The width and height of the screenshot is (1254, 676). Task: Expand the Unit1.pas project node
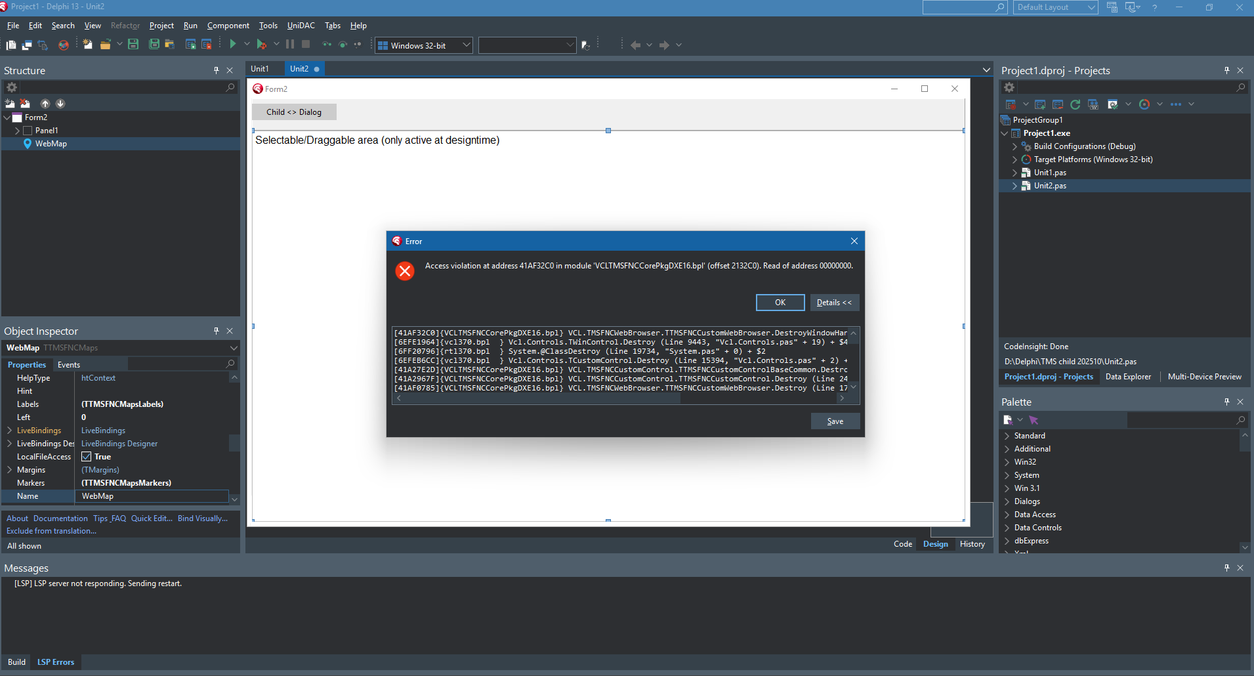[1014, 173]
